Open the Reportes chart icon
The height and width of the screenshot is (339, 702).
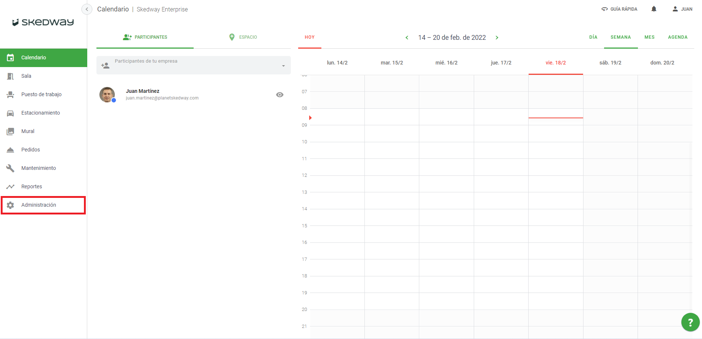[10, 187]
